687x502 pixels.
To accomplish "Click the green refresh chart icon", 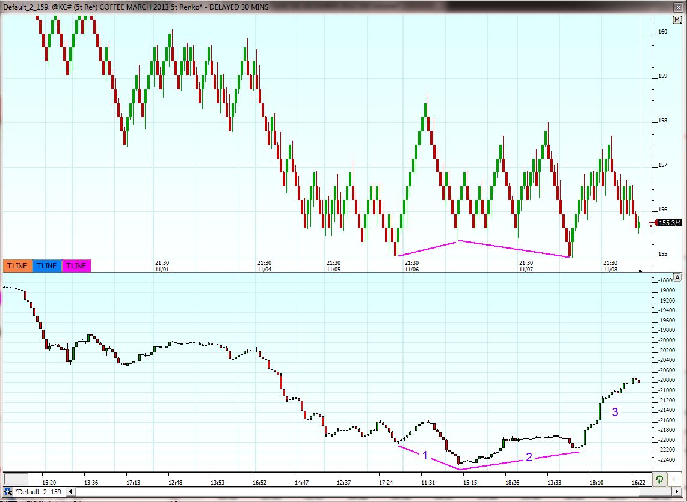I will pyautogui.click(x=659, y=479).
